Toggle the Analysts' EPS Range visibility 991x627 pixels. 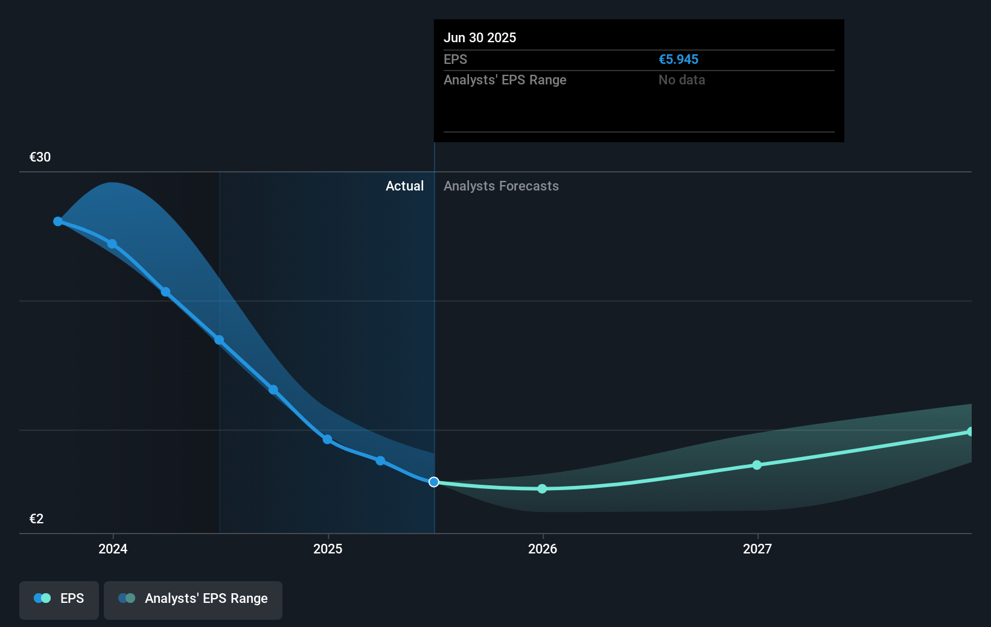pyautogui.click(x=193, y=599)
